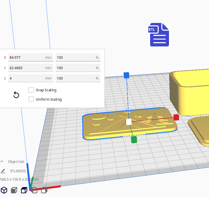209x197 pixels.
Task: Enable the Uniform Scaling checkbox
Action: pos(31,99)
